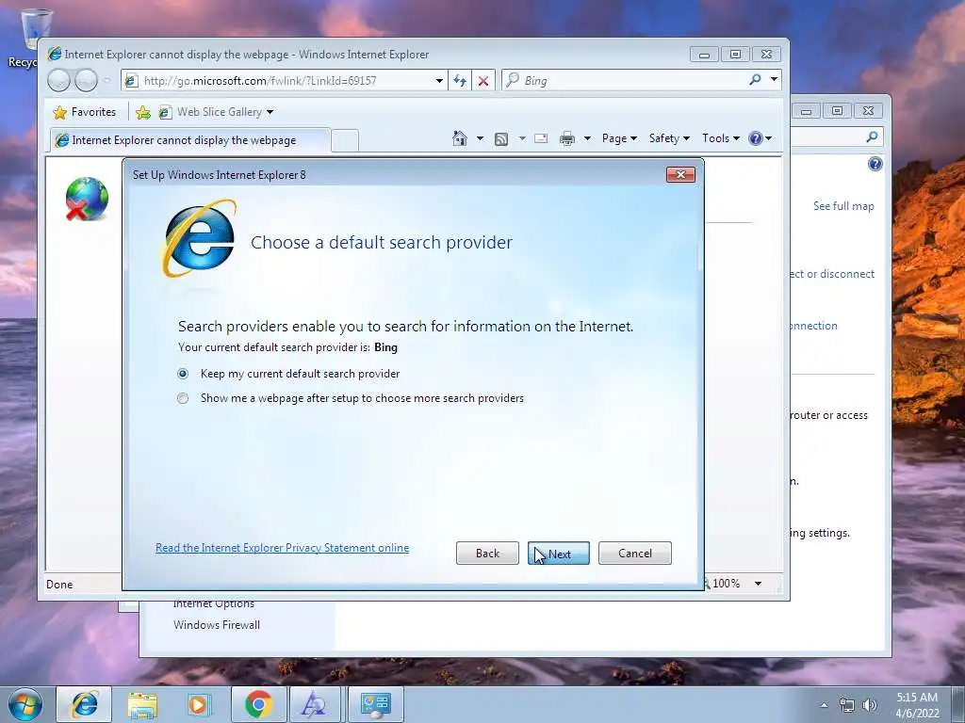Click the Home icon in command bar
Image resolution: width=965 pixels, height=723 pixels.
coord(460,138)
